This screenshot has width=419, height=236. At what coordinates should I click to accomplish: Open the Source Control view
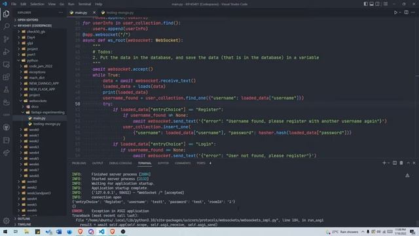[x=6, y=39]
